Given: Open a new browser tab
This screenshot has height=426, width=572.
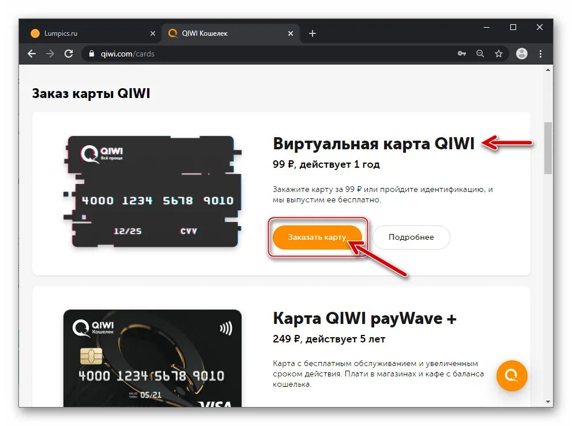Looking at the screenshot, I should point(313,33).
